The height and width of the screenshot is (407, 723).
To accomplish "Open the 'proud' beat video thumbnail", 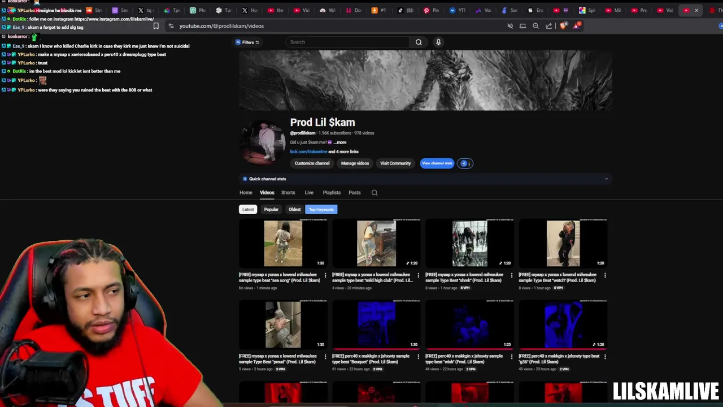I will pos(283,324).
